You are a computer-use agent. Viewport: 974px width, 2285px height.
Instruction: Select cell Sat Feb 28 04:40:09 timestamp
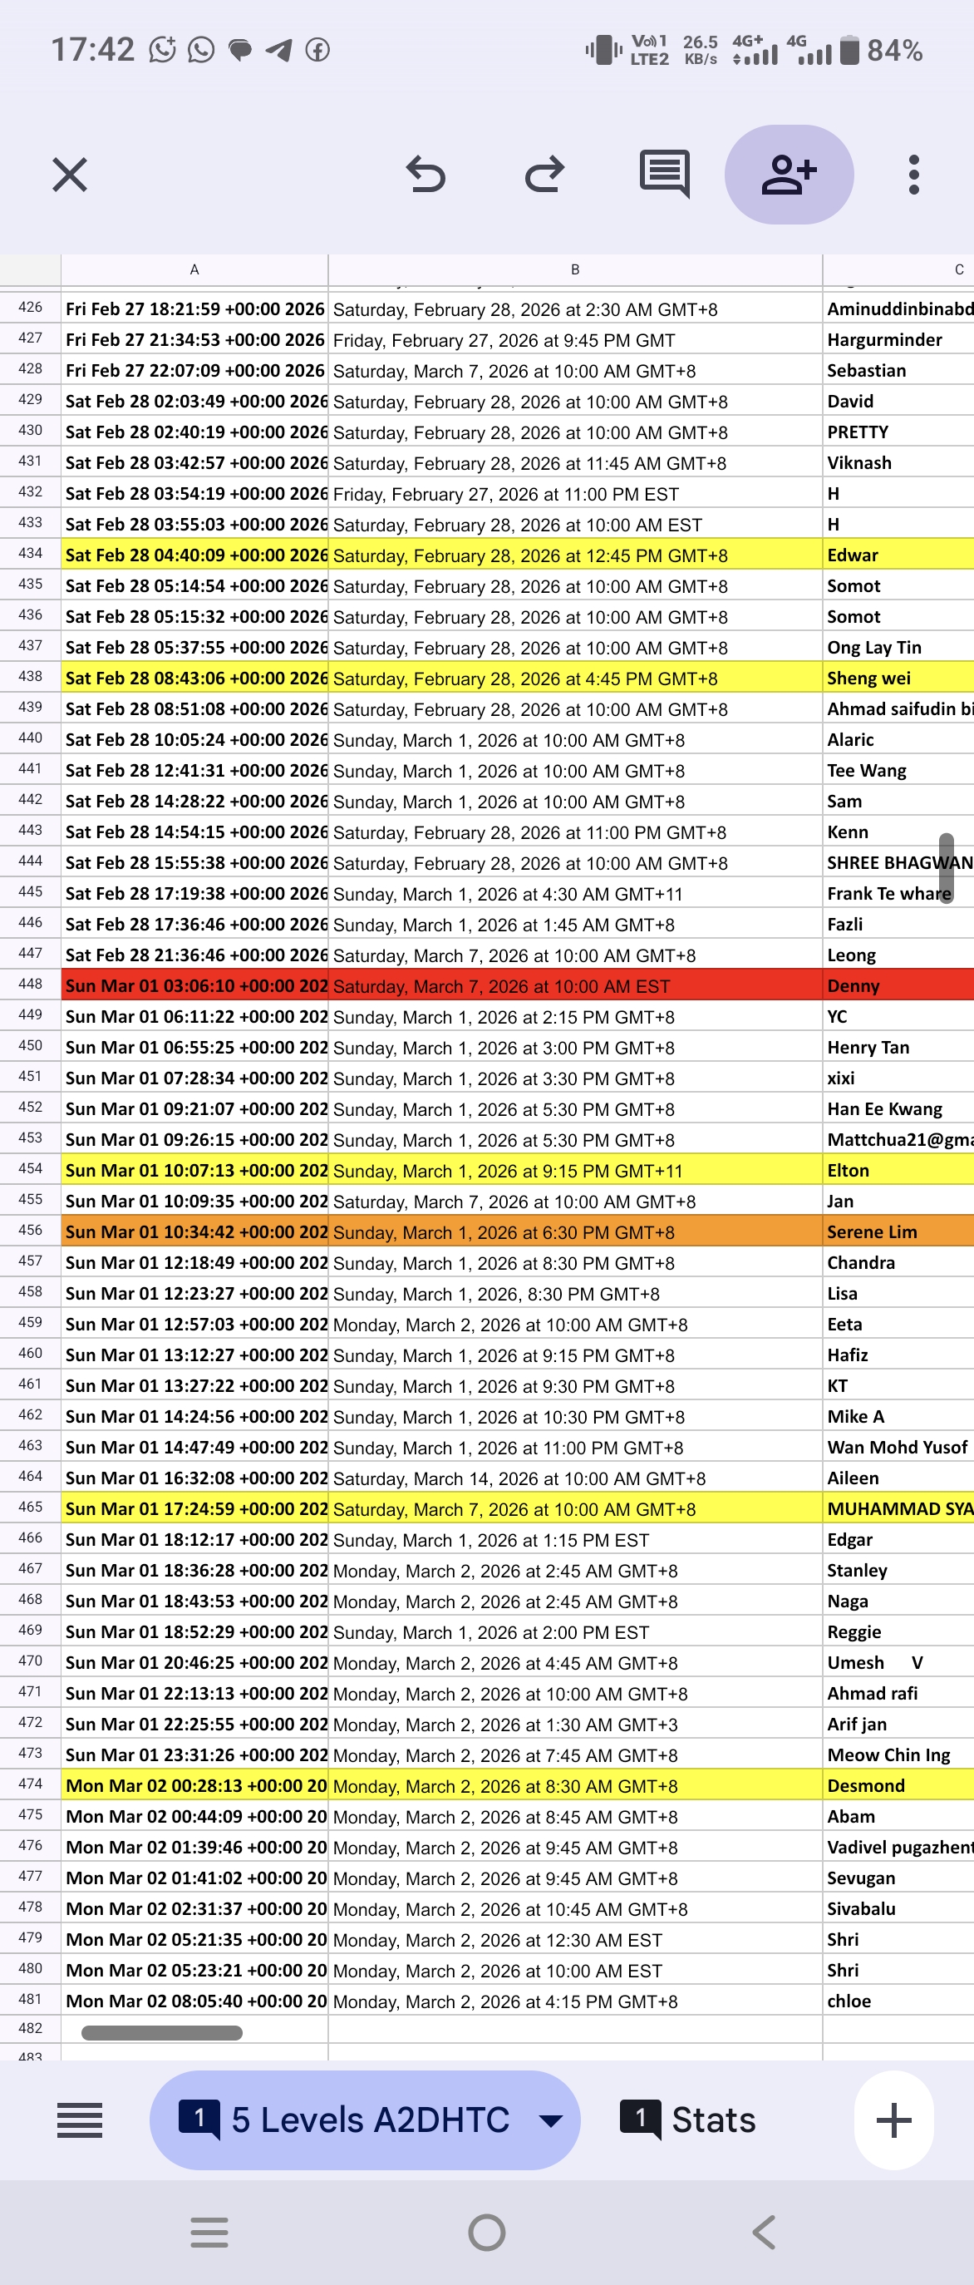195,555
